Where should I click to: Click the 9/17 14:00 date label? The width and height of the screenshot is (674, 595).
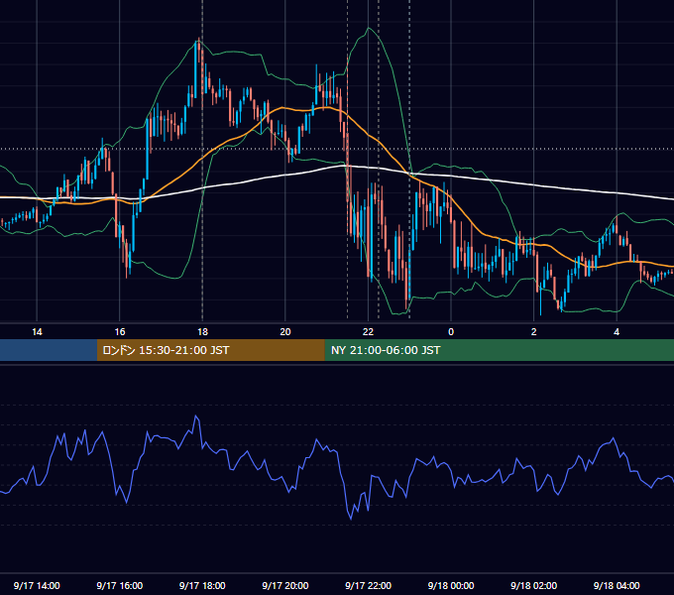37,585
